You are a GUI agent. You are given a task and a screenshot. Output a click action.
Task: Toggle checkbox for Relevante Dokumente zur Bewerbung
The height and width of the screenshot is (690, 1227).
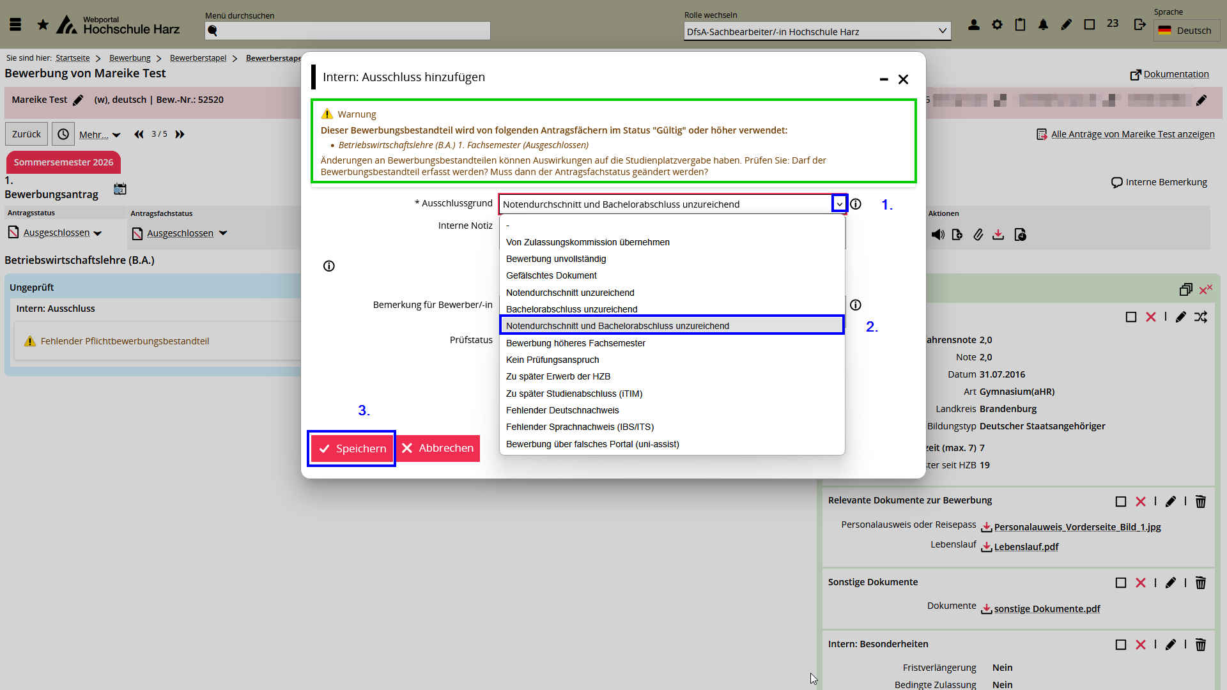(1120, 502)
